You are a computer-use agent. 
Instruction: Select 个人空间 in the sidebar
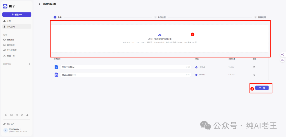[x=17, y=27]
